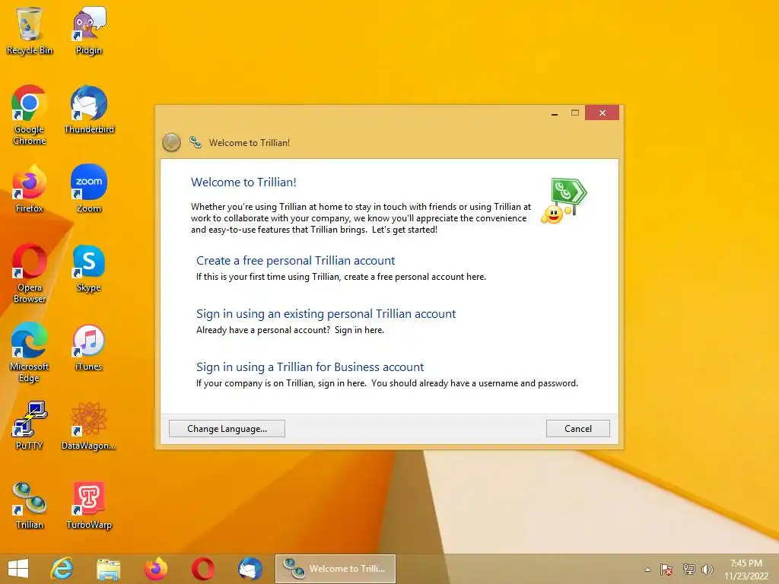Viewport: 779px width, 584px height.
Task: Click the Thunderbird taskbar icon
Action: click(250, 569)
